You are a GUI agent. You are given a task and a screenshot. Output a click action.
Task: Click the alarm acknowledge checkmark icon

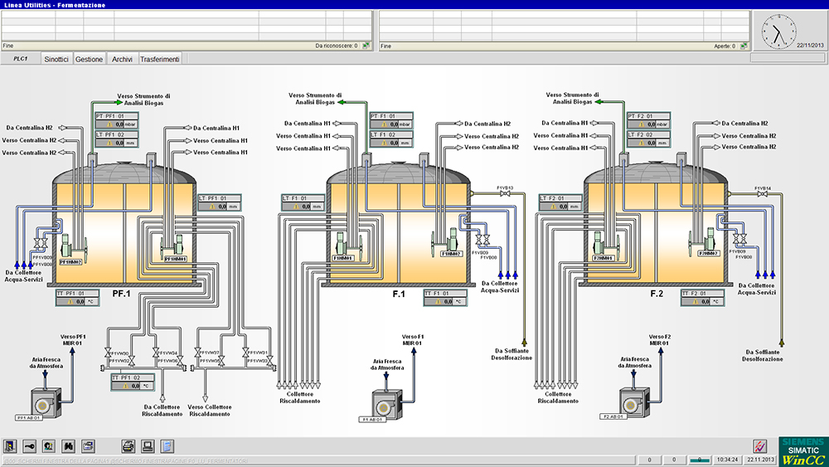click(759, 445)
